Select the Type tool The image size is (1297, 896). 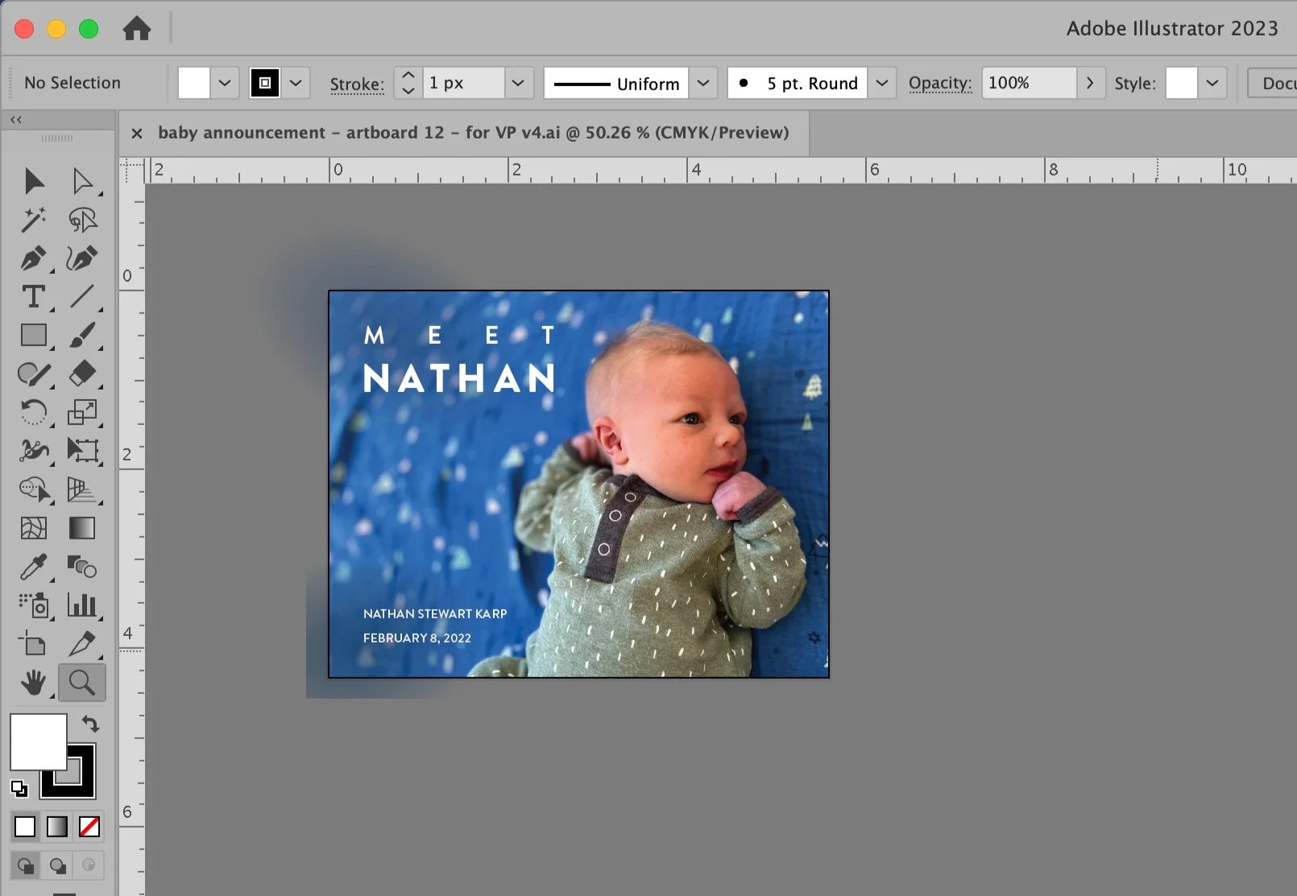click(34, 296)
